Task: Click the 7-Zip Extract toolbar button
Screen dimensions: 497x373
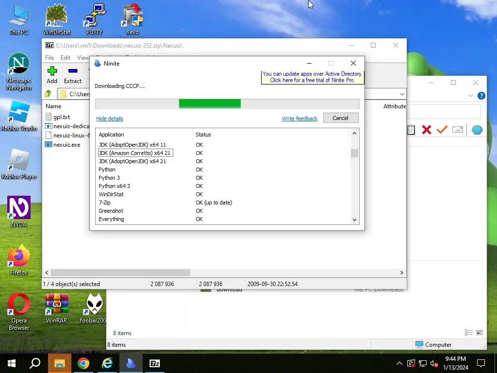Action: 73,75
